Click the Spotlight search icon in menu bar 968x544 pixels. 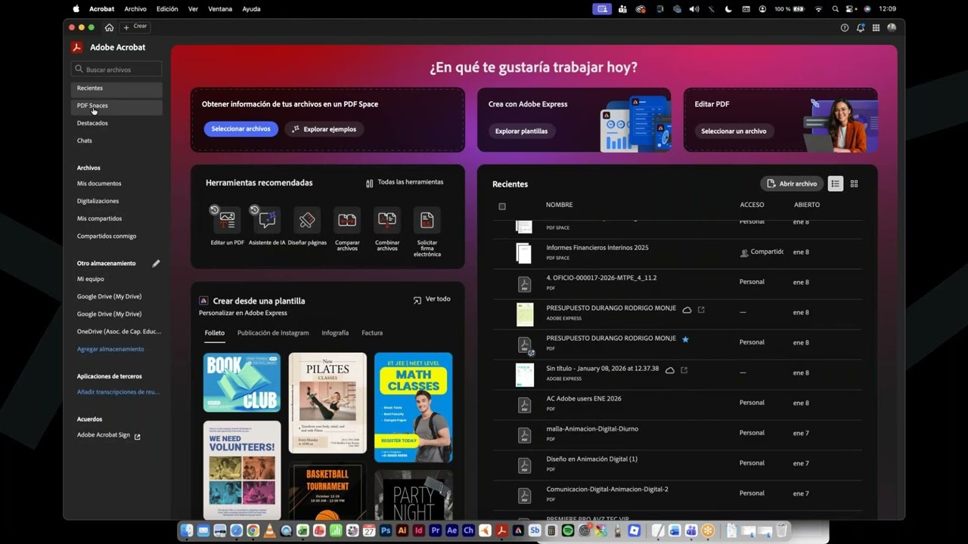(836, 9)
